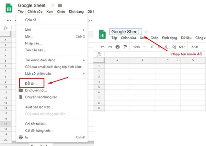Star the document in right window
The width and height of the screenshot is (206, 146).
pos(146,32)
